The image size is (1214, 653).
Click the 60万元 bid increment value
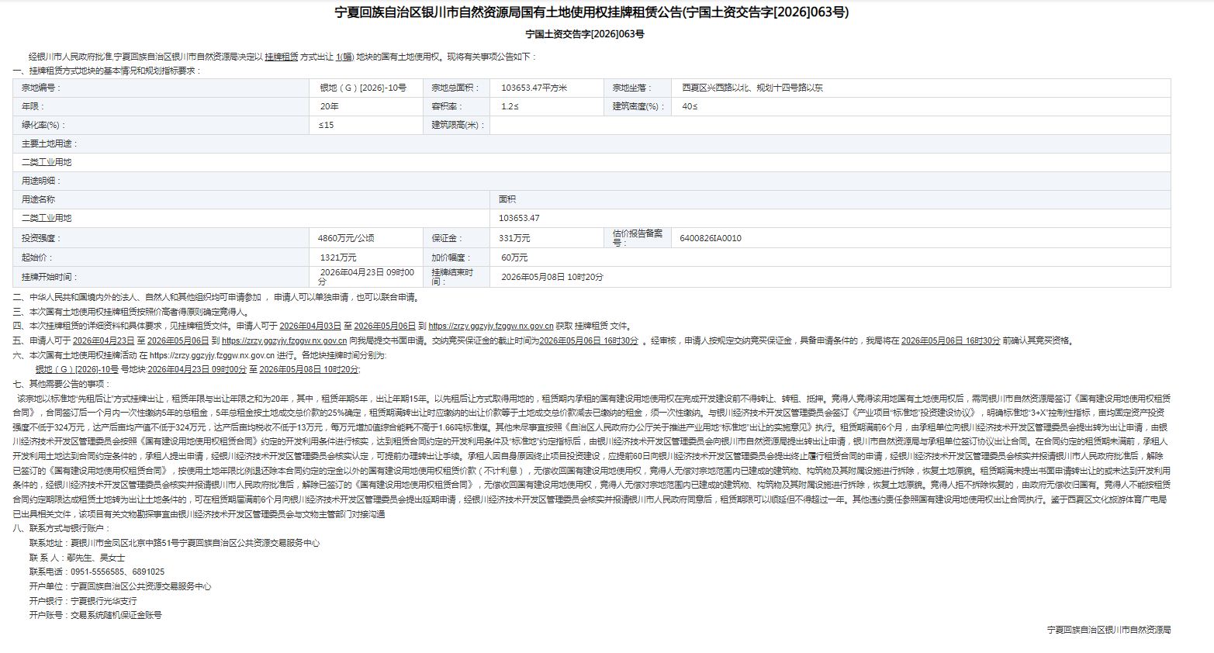pyautogui.click(x=514, y=257)
